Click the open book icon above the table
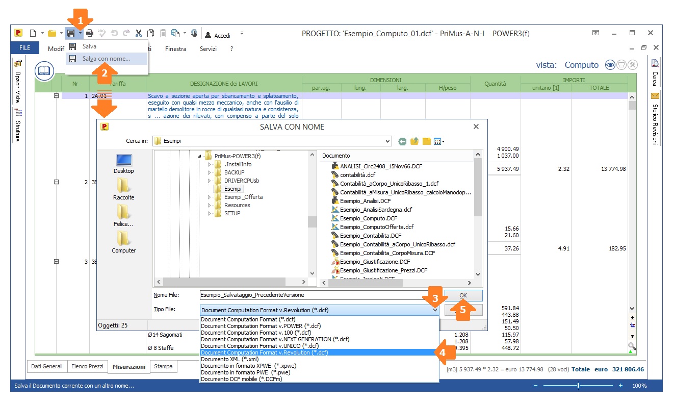Viewport: 674px width, 404px height. [x=44, y=71]
